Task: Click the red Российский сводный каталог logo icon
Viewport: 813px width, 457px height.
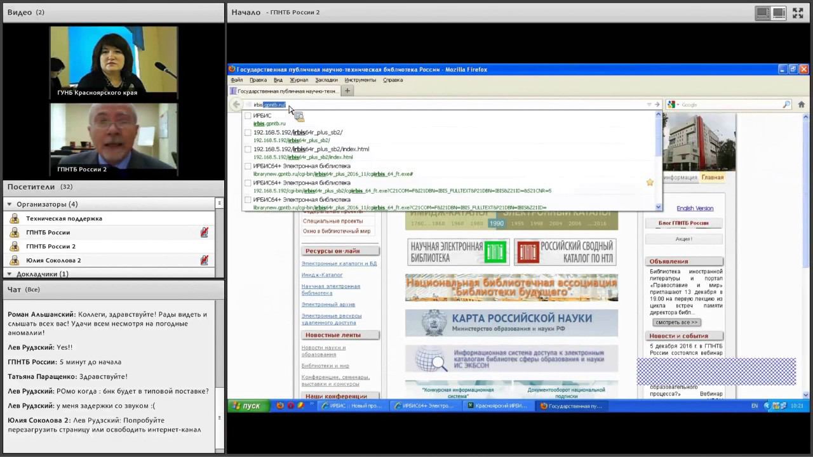Action: (528, 252)
